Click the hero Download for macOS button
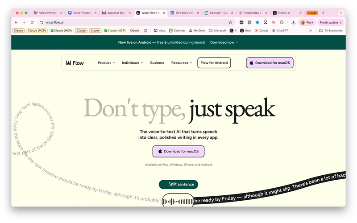357x223 pixels. coord(178,151)
